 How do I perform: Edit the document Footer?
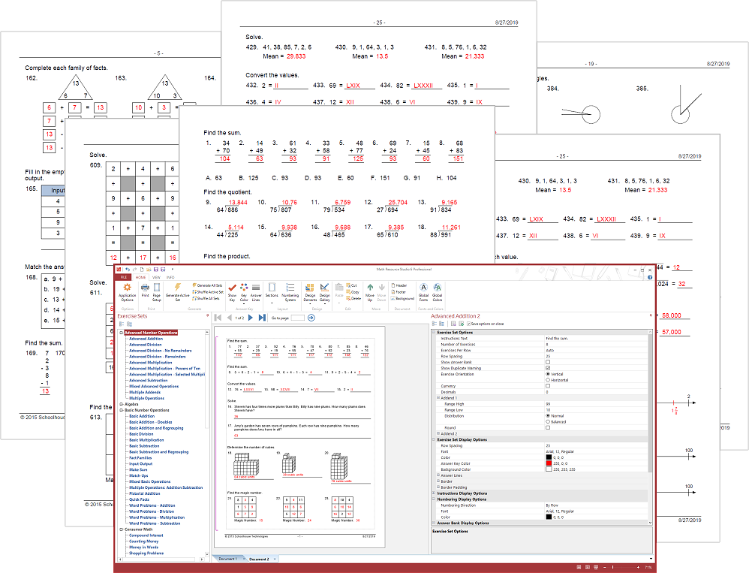coord(399,291)
